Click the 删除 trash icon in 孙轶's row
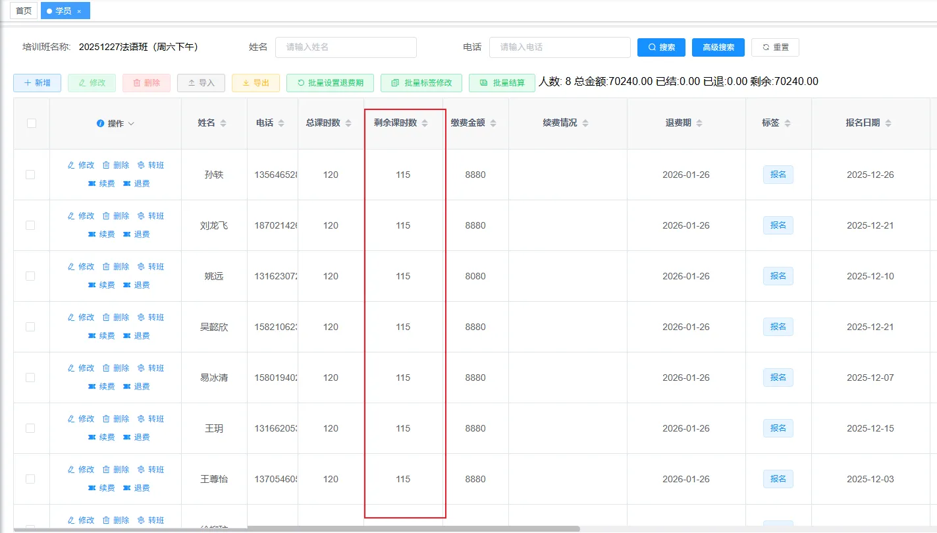The height and width of the screenshot is (533, 937). tap(106, 165)
